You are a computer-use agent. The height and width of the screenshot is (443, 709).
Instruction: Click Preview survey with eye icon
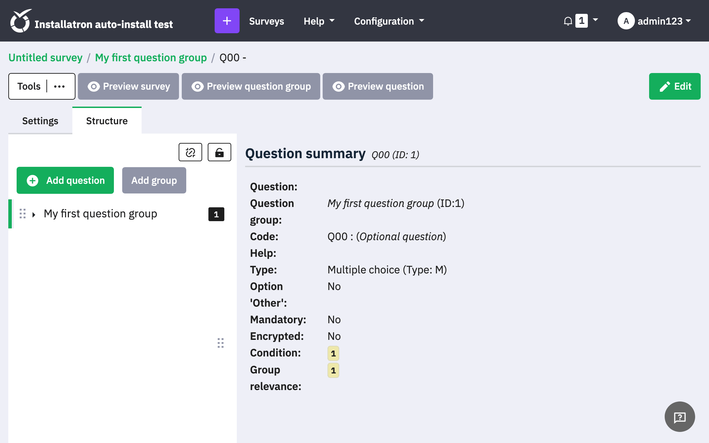pos(128,87)
